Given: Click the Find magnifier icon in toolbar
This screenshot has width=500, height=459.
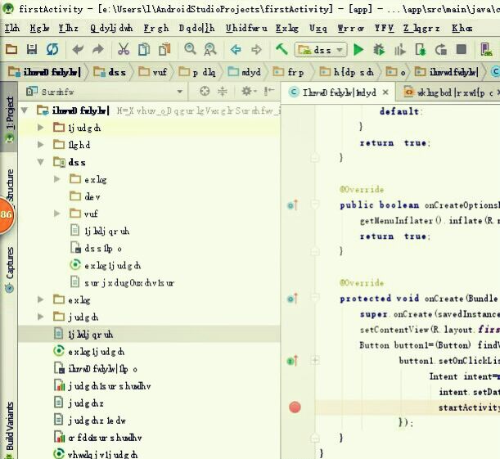Looking at the screenshot, I should (x=190, y=50).
